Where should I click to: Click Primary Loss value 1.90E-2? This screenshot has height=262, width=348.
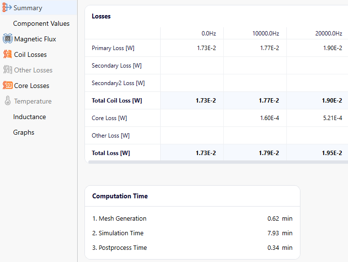[332, 48]
